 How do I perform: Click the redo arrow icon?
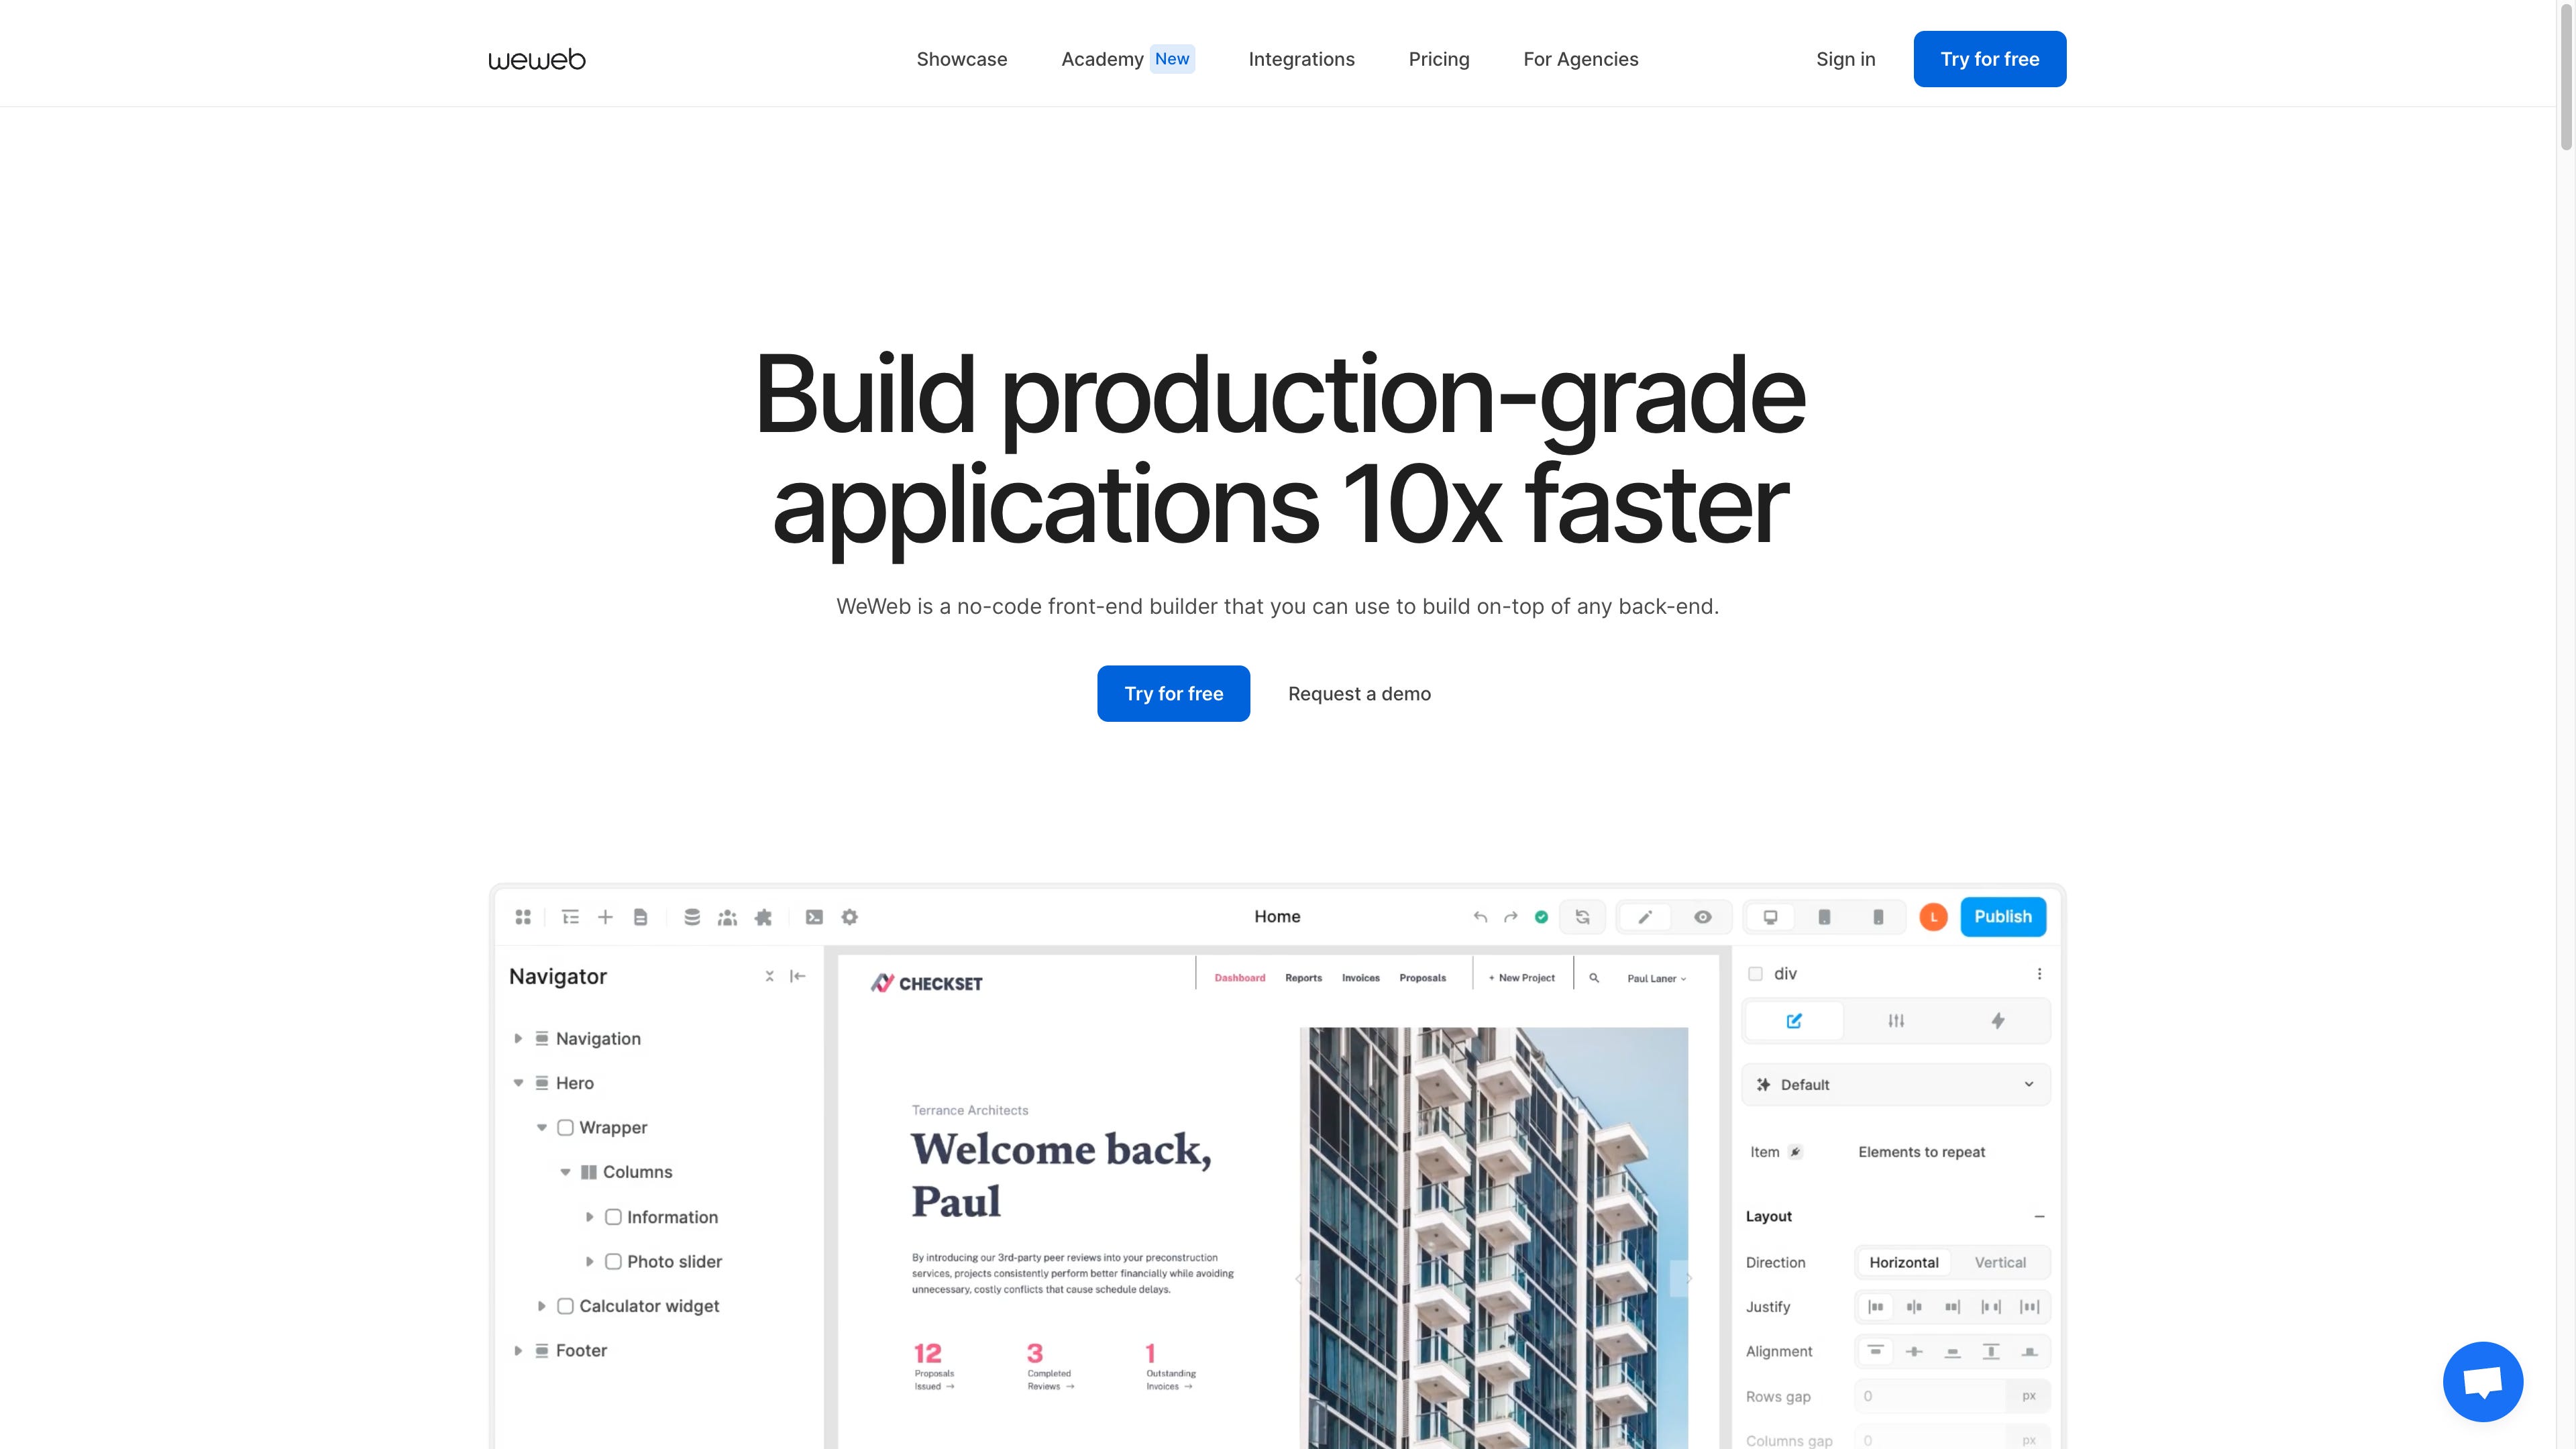[1511, 917]
